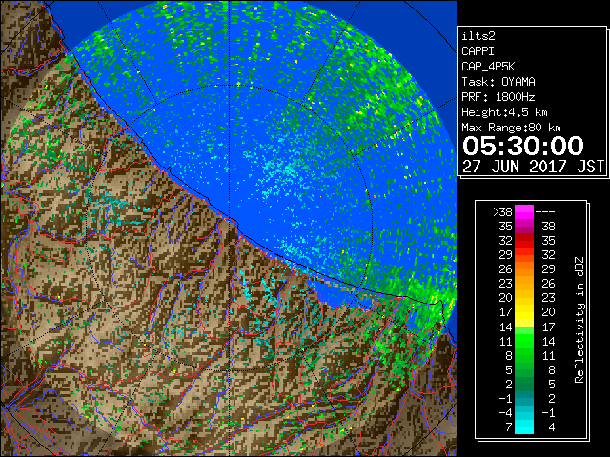Select the 'Height:4.5 km' entry

point(504,112)
